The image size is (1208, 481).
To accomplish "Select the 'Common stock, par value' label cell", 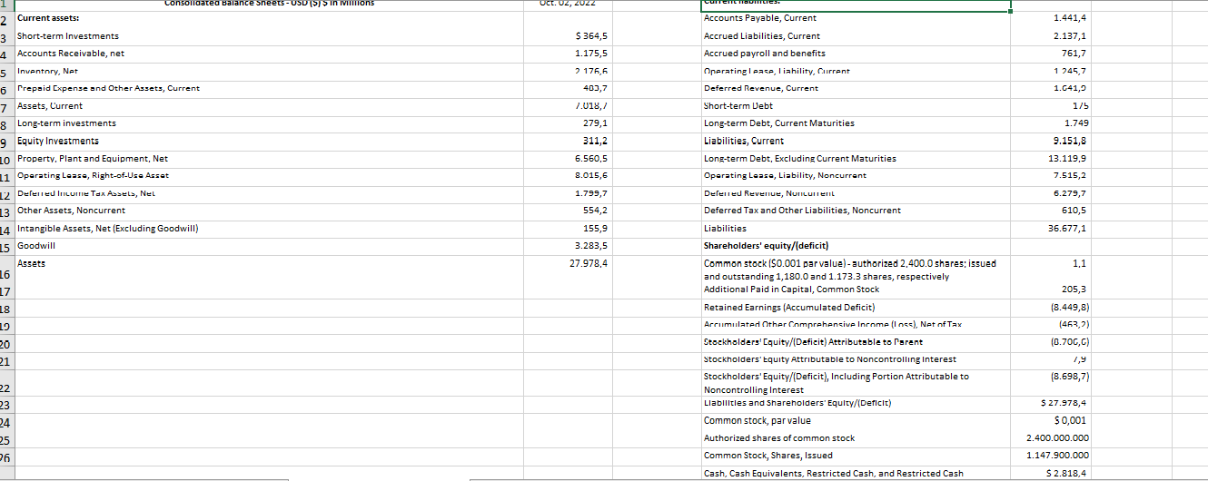I will pos(856,420).
